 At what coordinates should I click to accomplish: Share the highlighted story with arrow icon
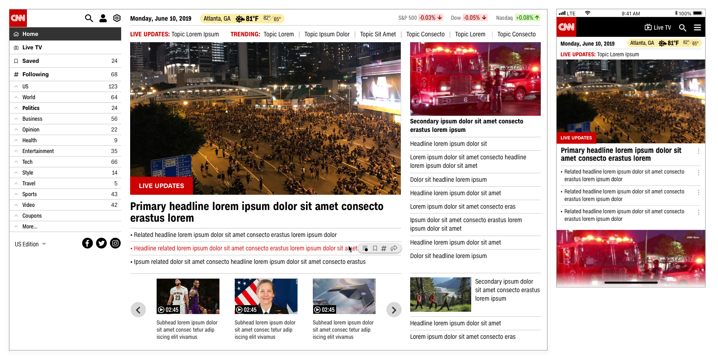(x=394, y=248)
